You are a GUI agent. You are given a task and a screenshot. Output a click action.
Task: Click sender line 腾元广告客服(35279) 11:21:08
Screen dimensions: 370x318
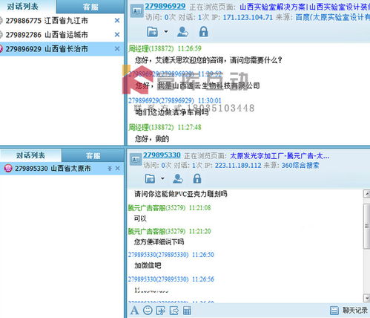(x=169, y=207)
